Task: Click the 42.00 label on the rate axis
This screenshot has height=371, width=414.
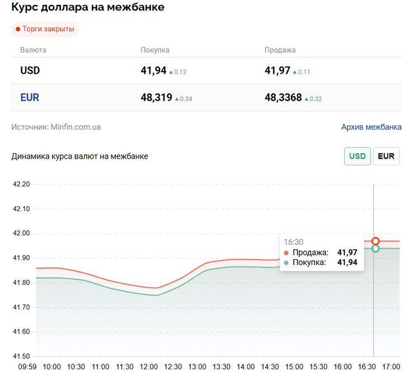Action: click(21, 234)
